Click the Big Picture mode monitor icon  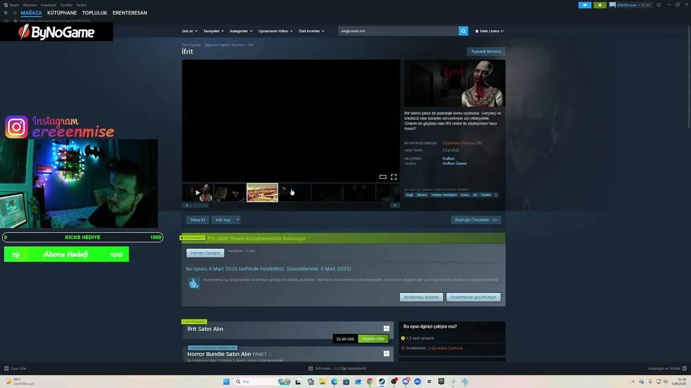pyautogui.click(x=659, y=5)
